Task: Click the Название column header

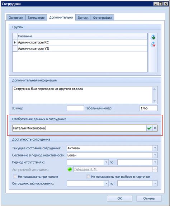Action: (x=82, y=36)
